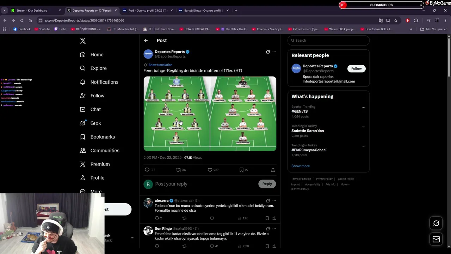The width and height of the screenshot is (451, 254).
Task: Click share icon on main post
Action: pos(273,170)
